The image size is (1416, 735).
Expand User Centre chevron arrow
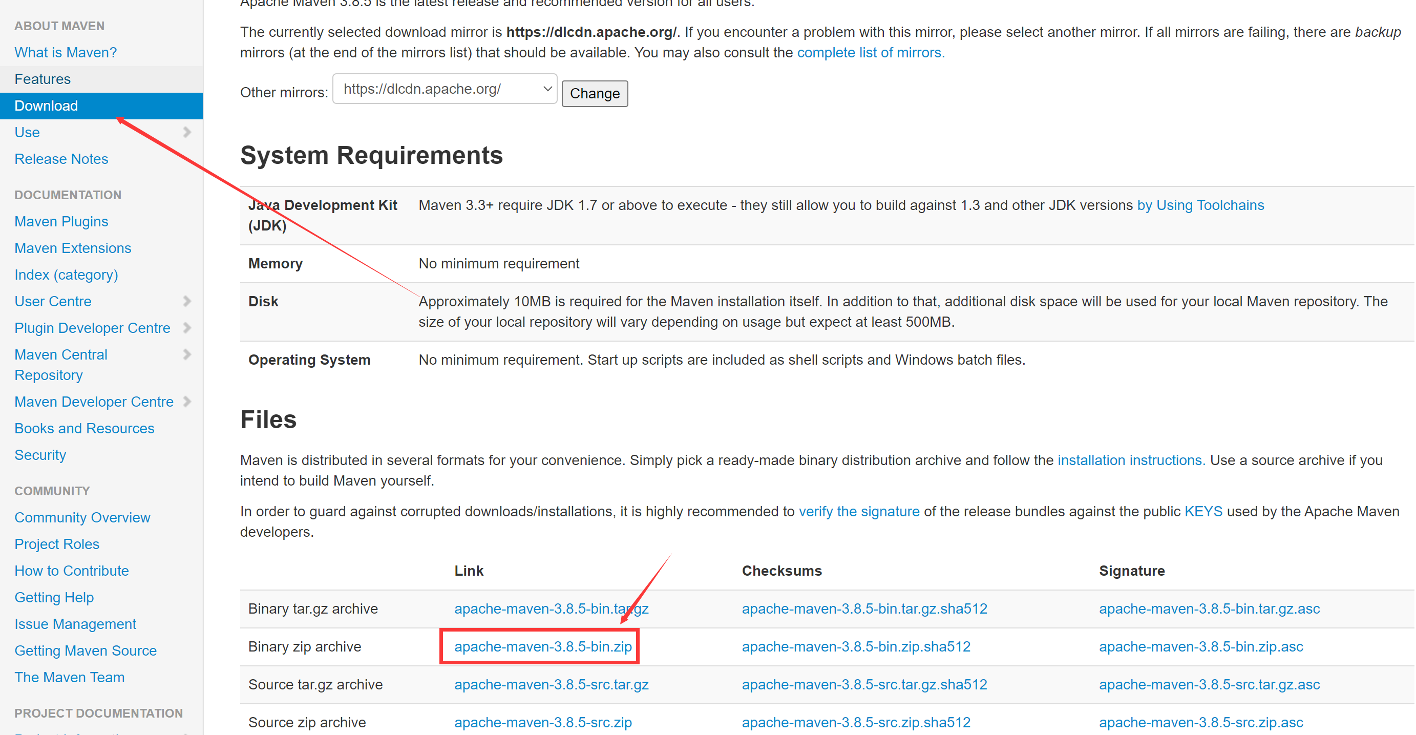tap(187, 301)
